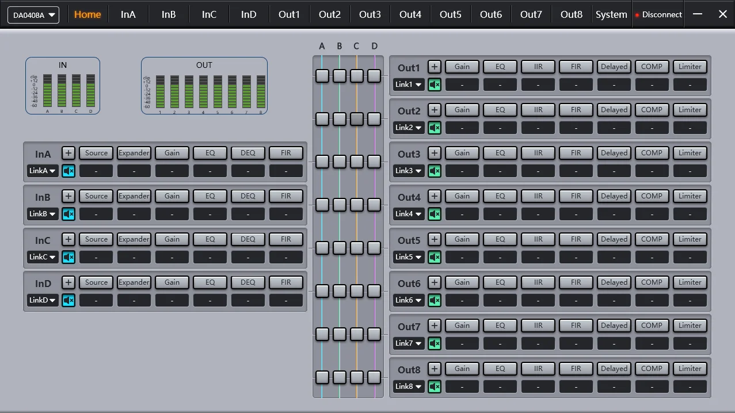This screenshot has height=413, width=735.
Task: Click the plus icon next to InD
Action: (68, 282)
